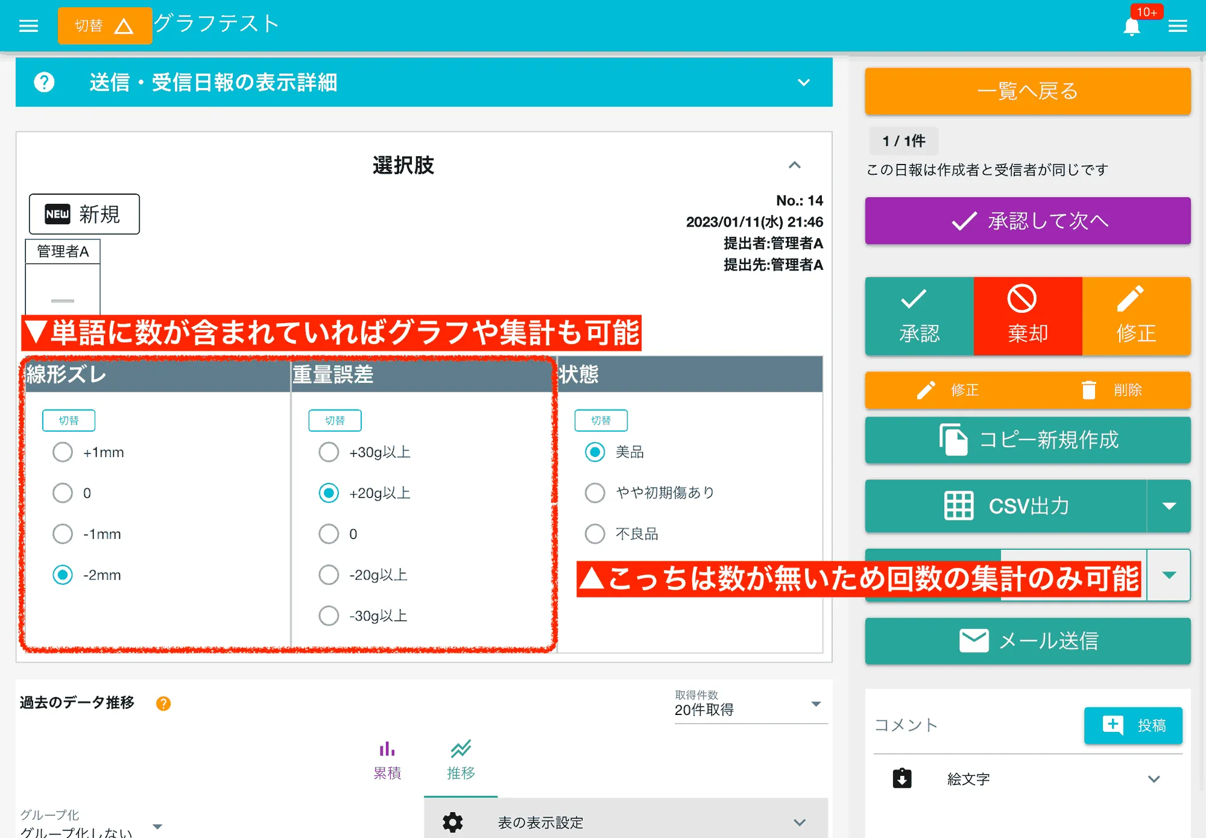Collapse the 選択肢 section
This screenshot has height=838, width=1206.
795,166
